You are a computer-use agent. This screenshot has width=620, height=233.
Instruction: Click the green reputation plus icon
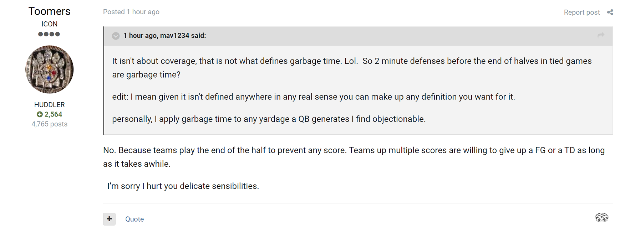(x=40, y=114)
